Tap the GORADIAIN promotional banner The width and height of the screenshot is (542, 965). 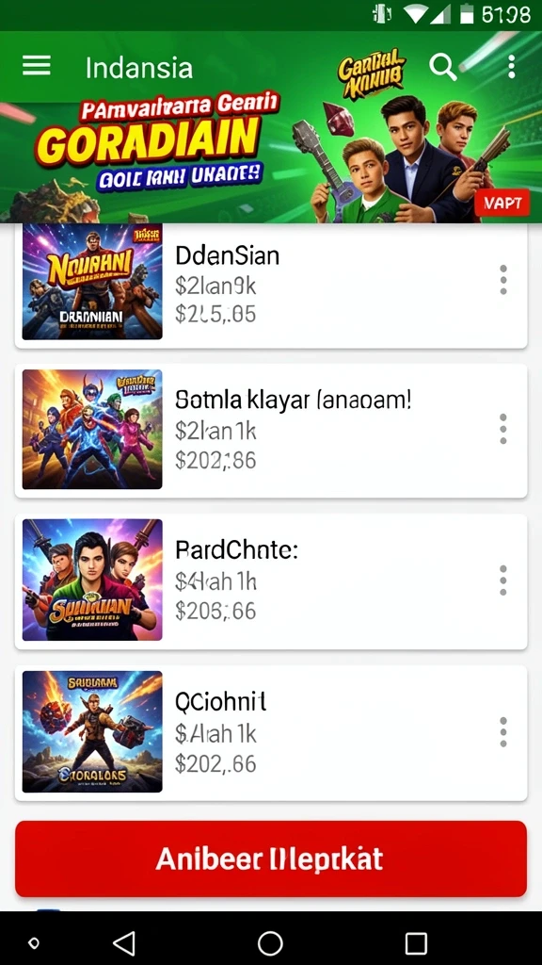[x=271, y=127]
